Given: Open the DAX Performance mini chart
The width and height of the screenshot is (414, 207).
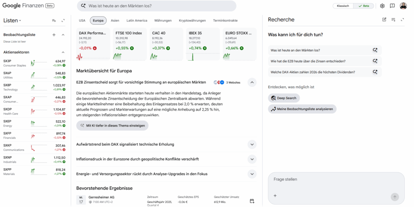Looking at the screenshot, I should coord(93,56).
